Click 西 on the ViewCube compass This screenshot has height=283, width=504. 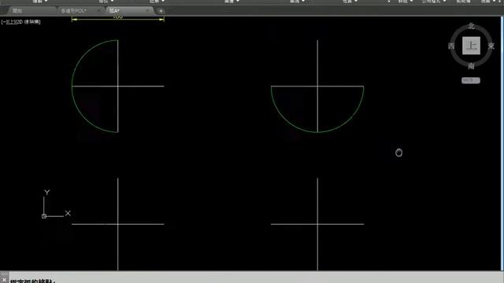[451, 46]
